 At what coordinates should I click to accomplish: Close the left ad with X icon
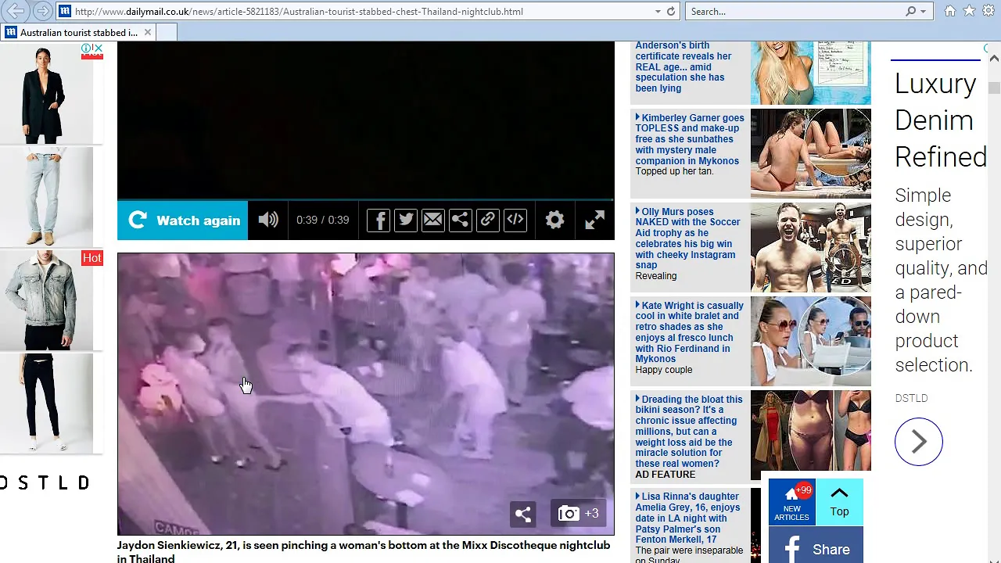[x=98, y=48]
